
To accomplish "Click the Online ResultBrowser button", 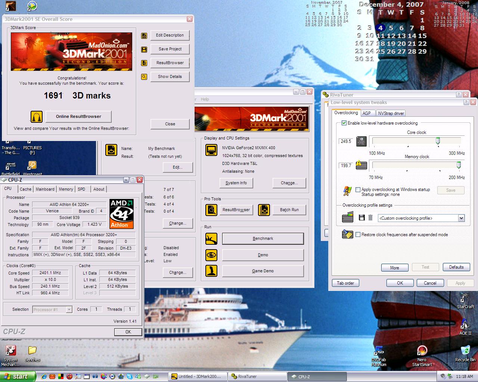I will [x=78, y=116].
